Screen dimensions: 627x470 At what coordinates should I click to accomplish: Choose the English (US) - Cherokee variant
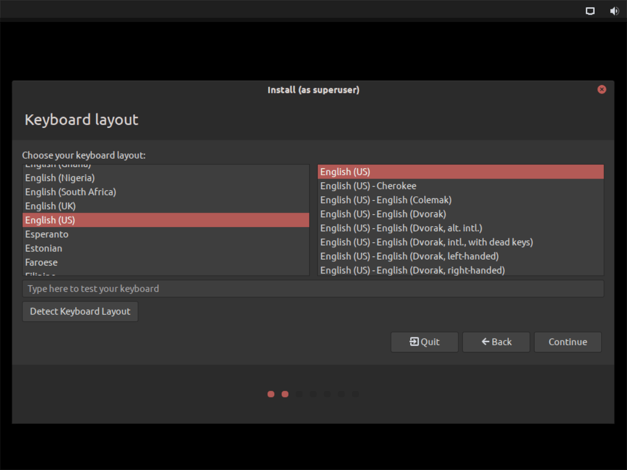pyautogui.click(x=368, y=186)
